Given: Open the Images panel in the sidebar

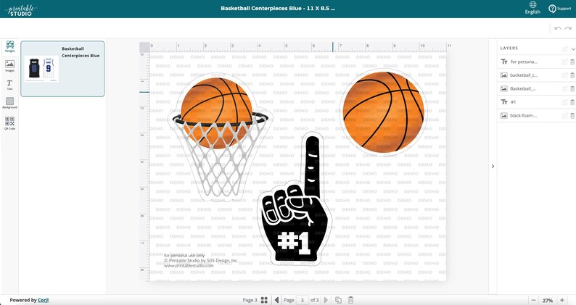Looking at the screenshot, I should pos(10,66).
